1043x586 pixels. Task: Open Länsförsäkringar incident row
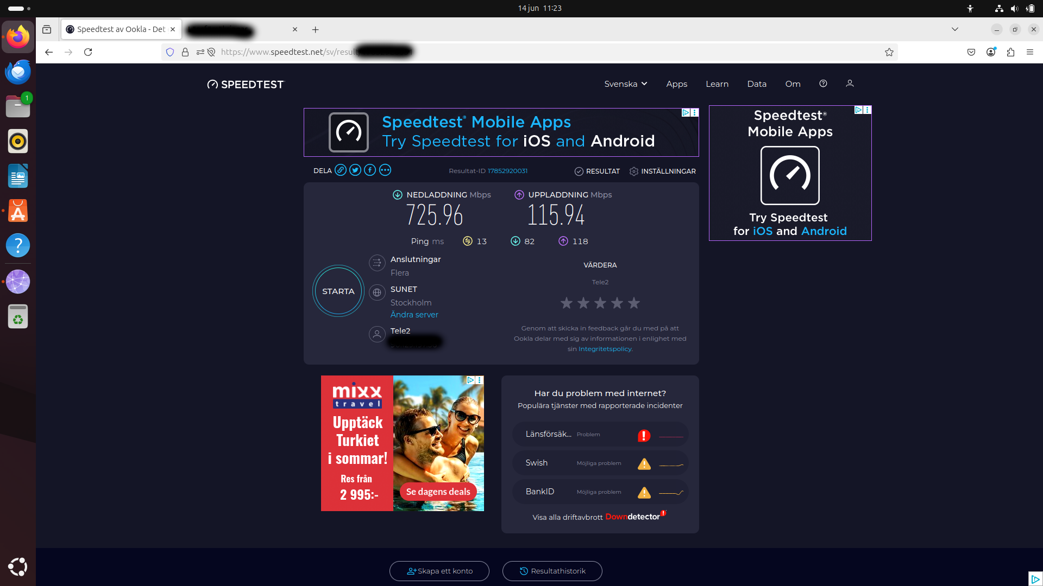[x=600, y=435]
